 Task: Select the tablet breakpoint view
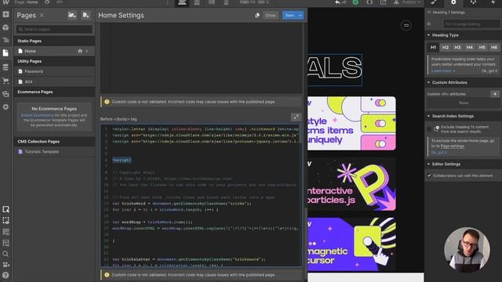click(x=197, y=2)
